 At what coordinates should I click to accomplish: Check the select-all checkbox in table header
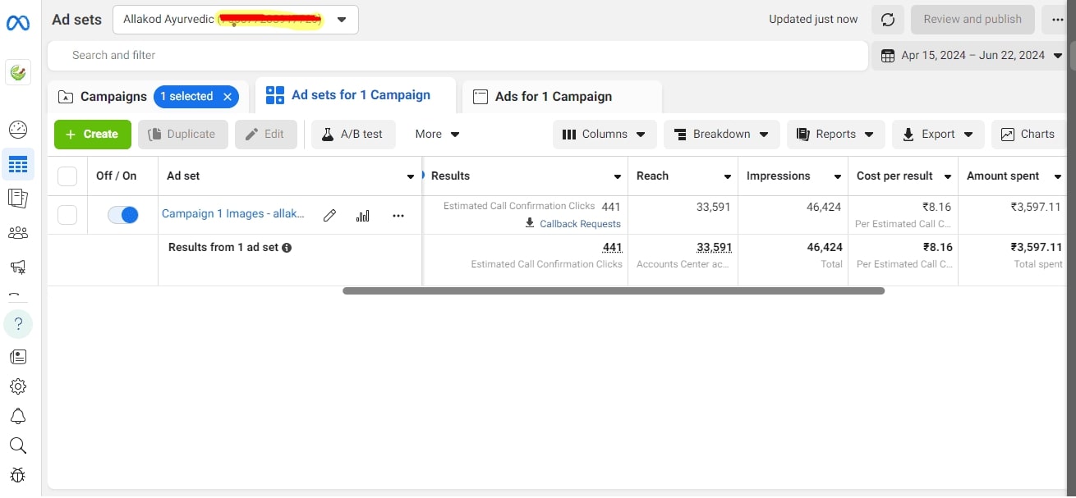tap(67, 176)
